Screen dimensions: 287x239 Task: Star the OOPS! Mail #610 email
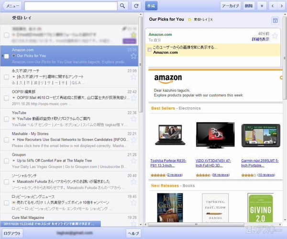[133, 98]
